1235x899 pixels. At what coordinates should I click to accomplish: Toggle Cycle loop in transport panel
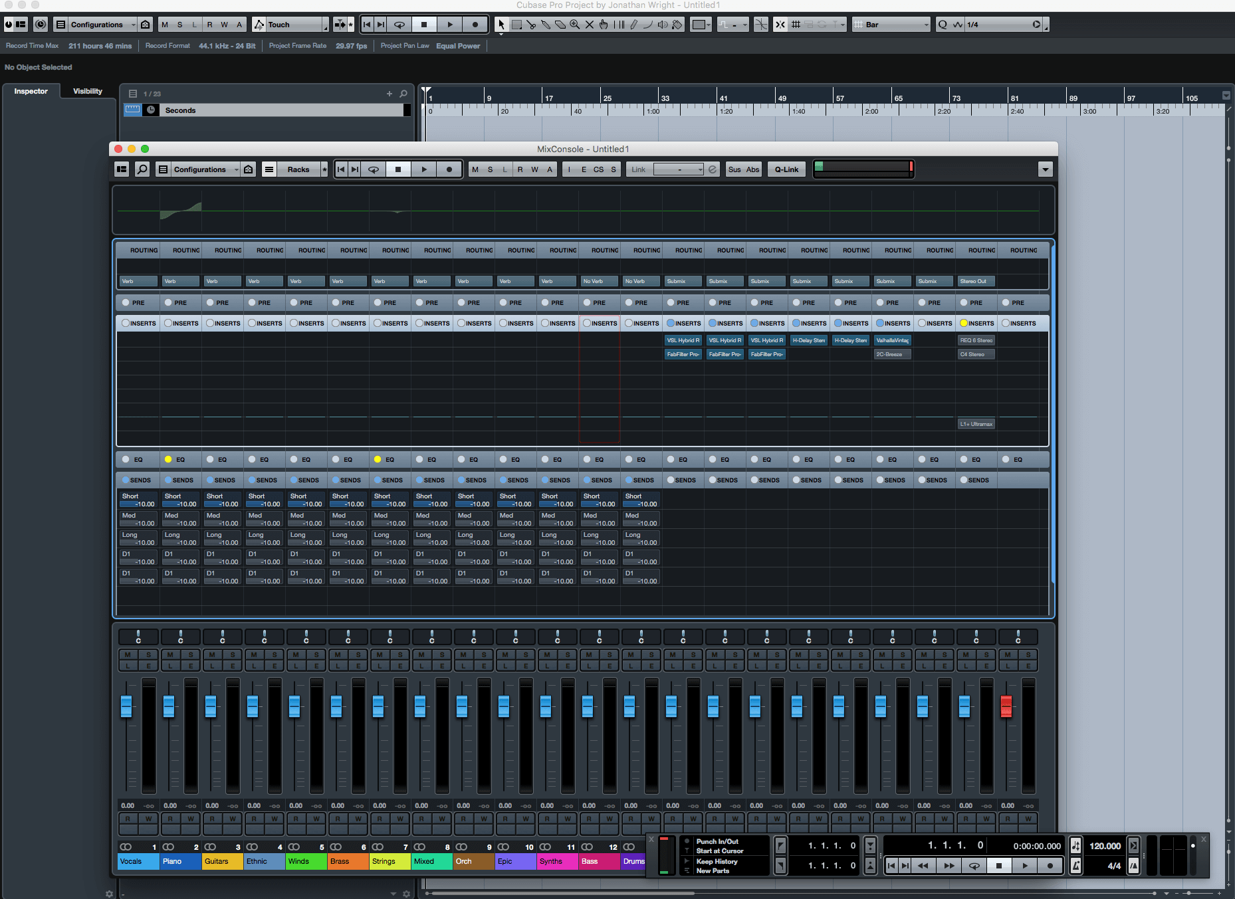[974, 865]
